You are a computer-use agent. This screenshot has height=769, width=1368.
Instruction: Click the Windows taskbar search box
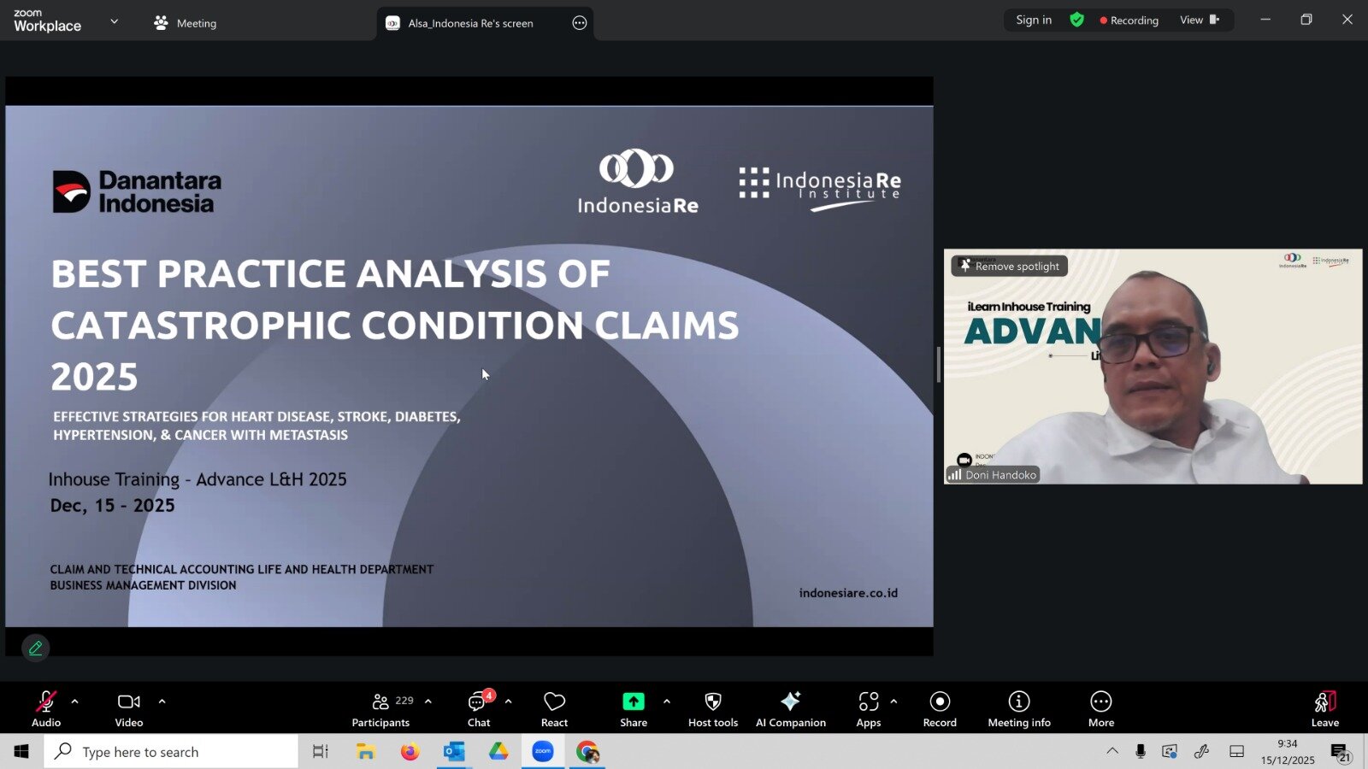[x=171, y=752]
